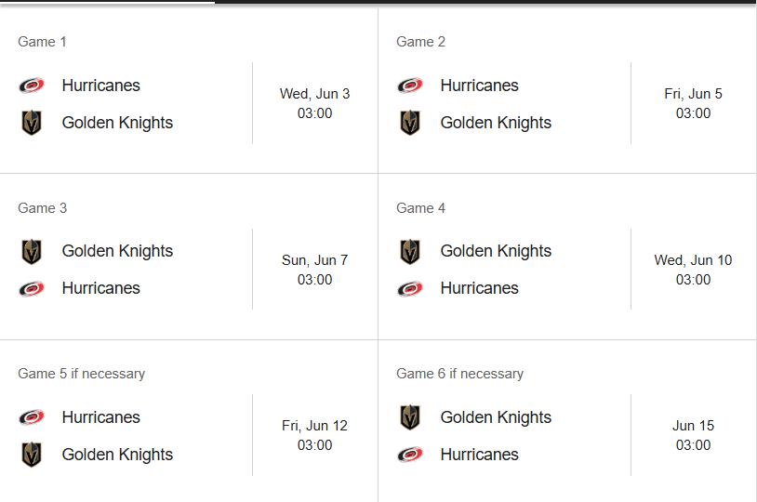Click the Hurricanes logo in Game 5
757x502 pixels.
pos(32,417)
